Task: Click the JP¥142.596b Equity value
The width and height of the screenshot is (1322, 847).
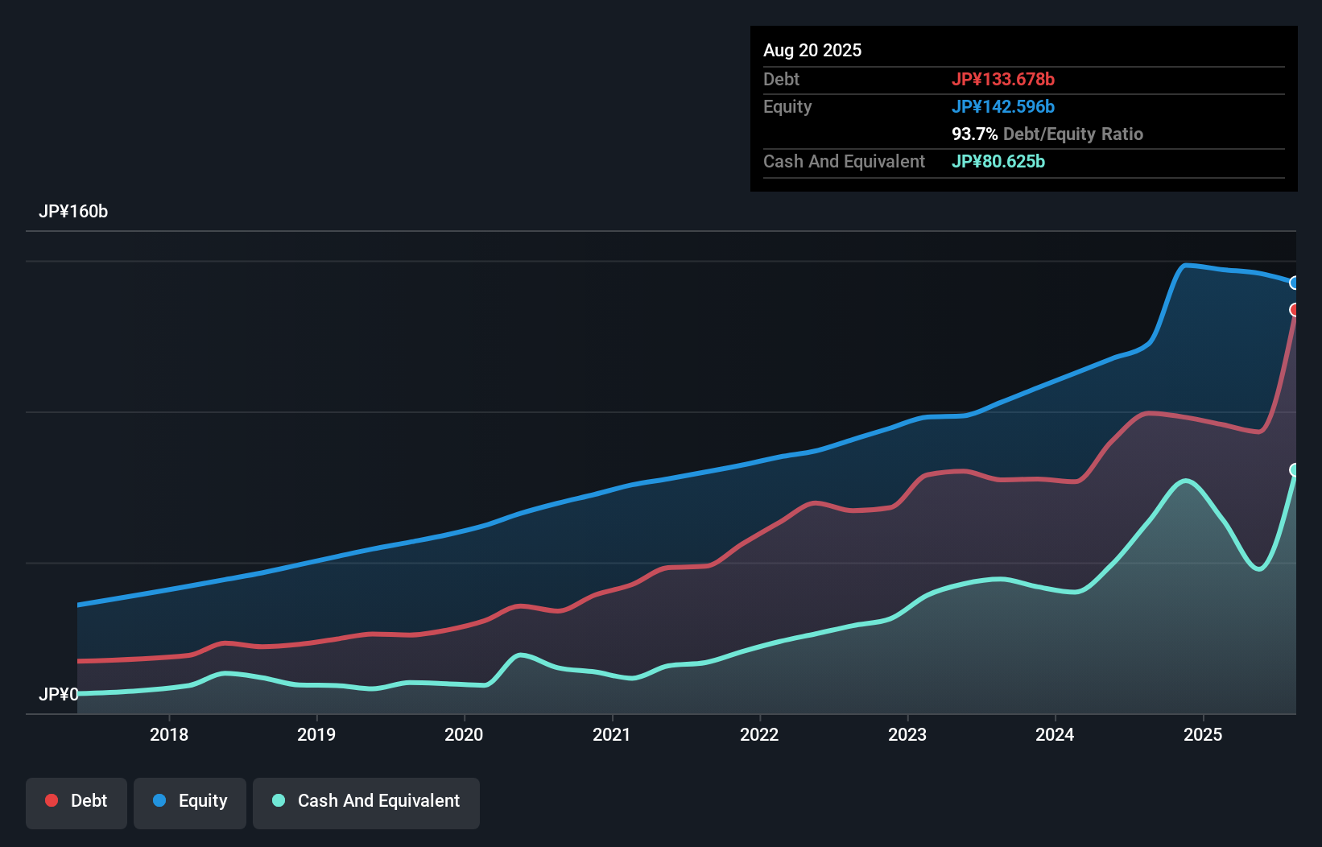Action: click(x=1004, y=106)
